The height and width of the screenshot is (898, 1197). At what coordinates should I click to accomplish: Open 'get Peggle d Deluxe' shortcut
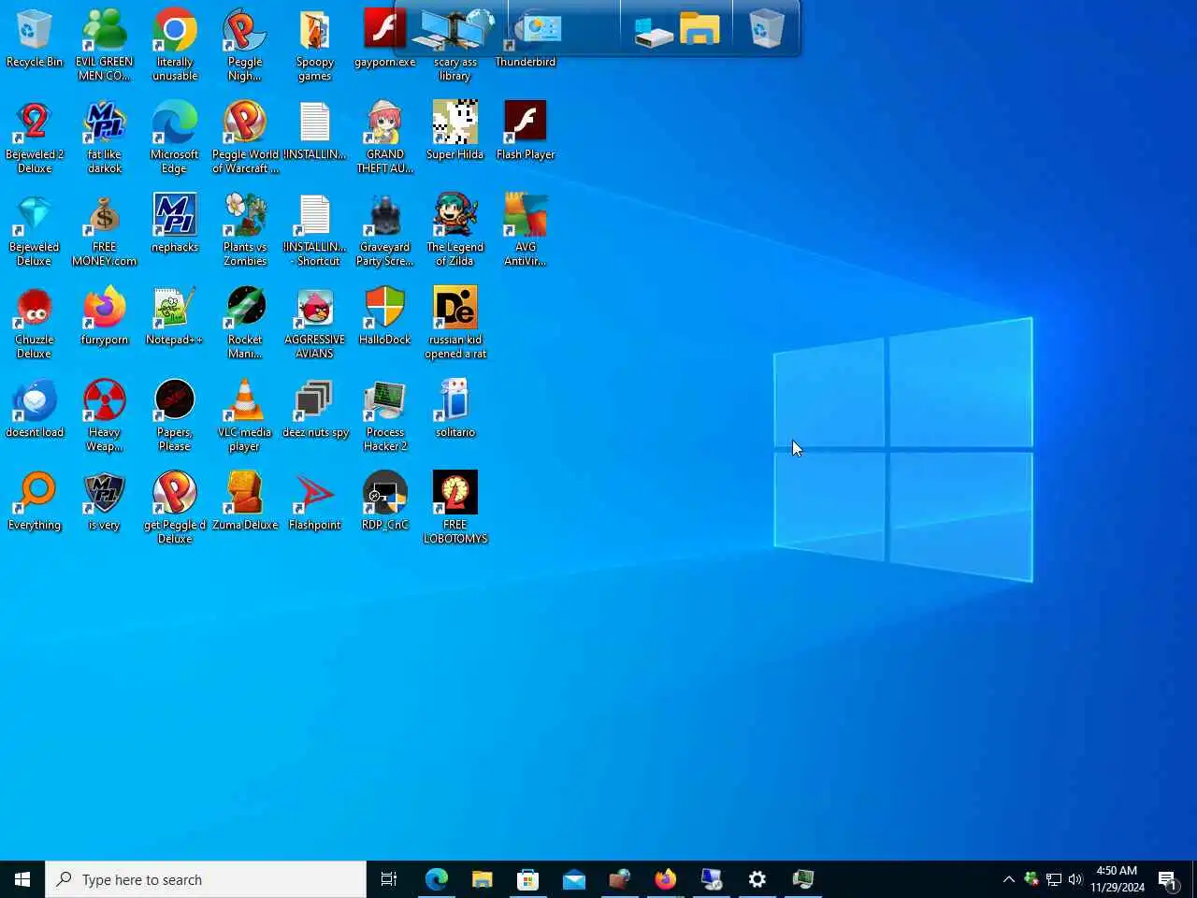pyautogui.click(x=175, y=507)
